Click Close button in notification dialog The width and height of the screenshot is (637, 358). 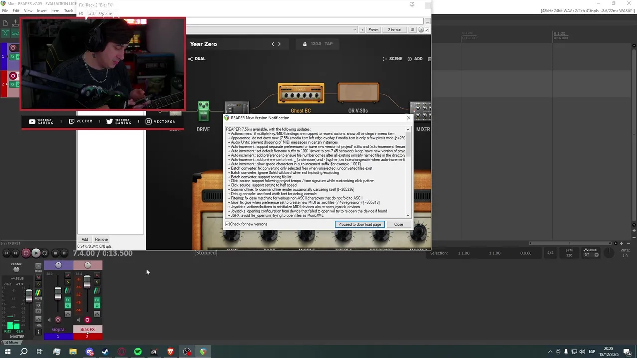pyautogui.click(x=399, y=224)
